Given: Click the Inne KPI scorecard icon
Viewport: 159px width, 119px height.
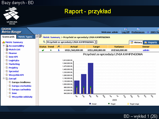Looking at the screenshot, I should pyautogui.click(x=7, y=57).
